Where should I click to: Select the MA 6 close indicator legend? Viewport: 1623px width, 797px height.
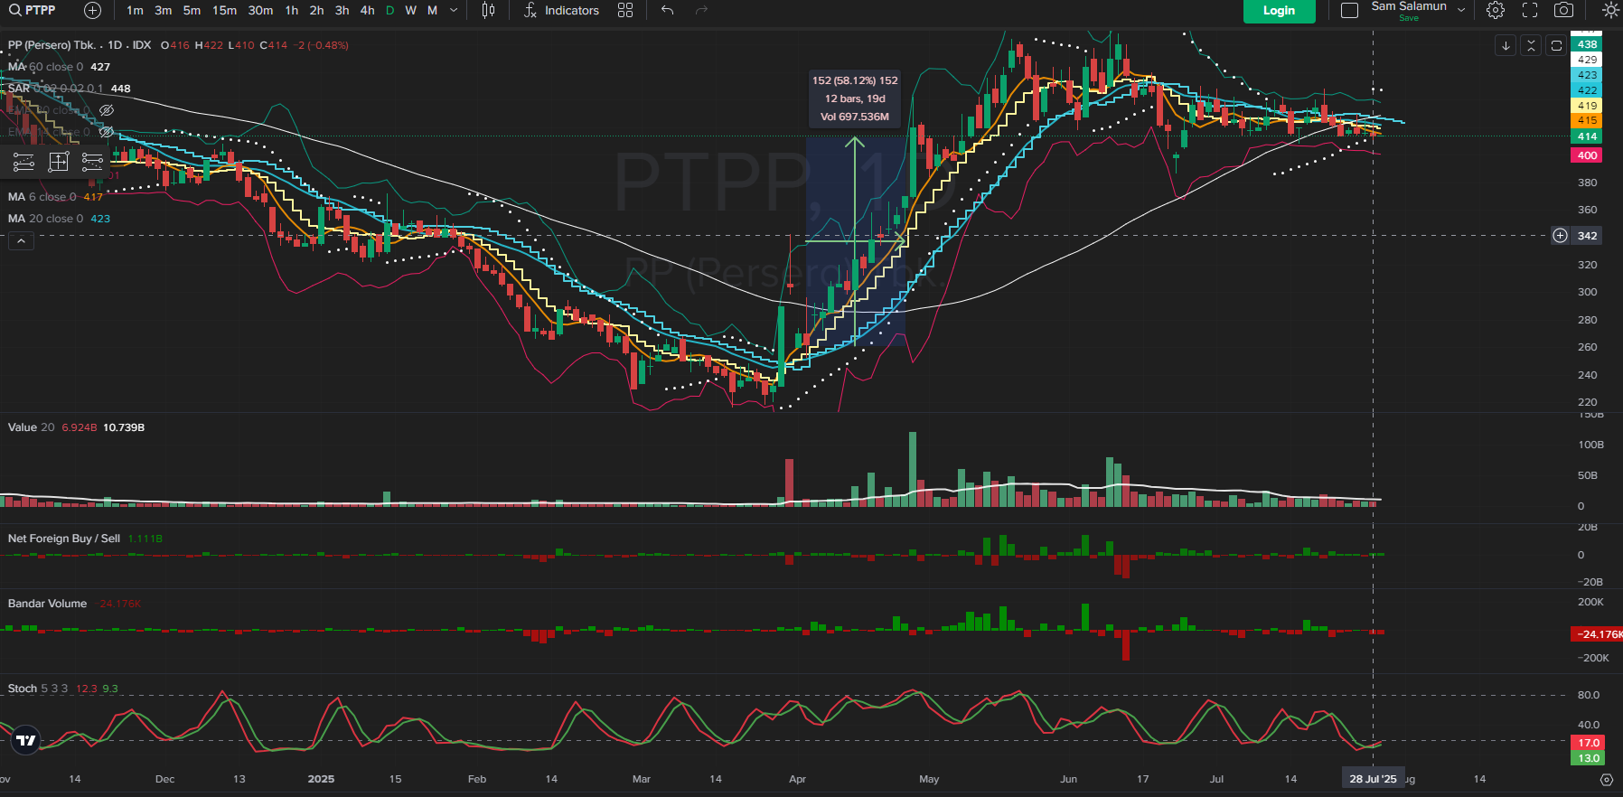click(42, 197)
